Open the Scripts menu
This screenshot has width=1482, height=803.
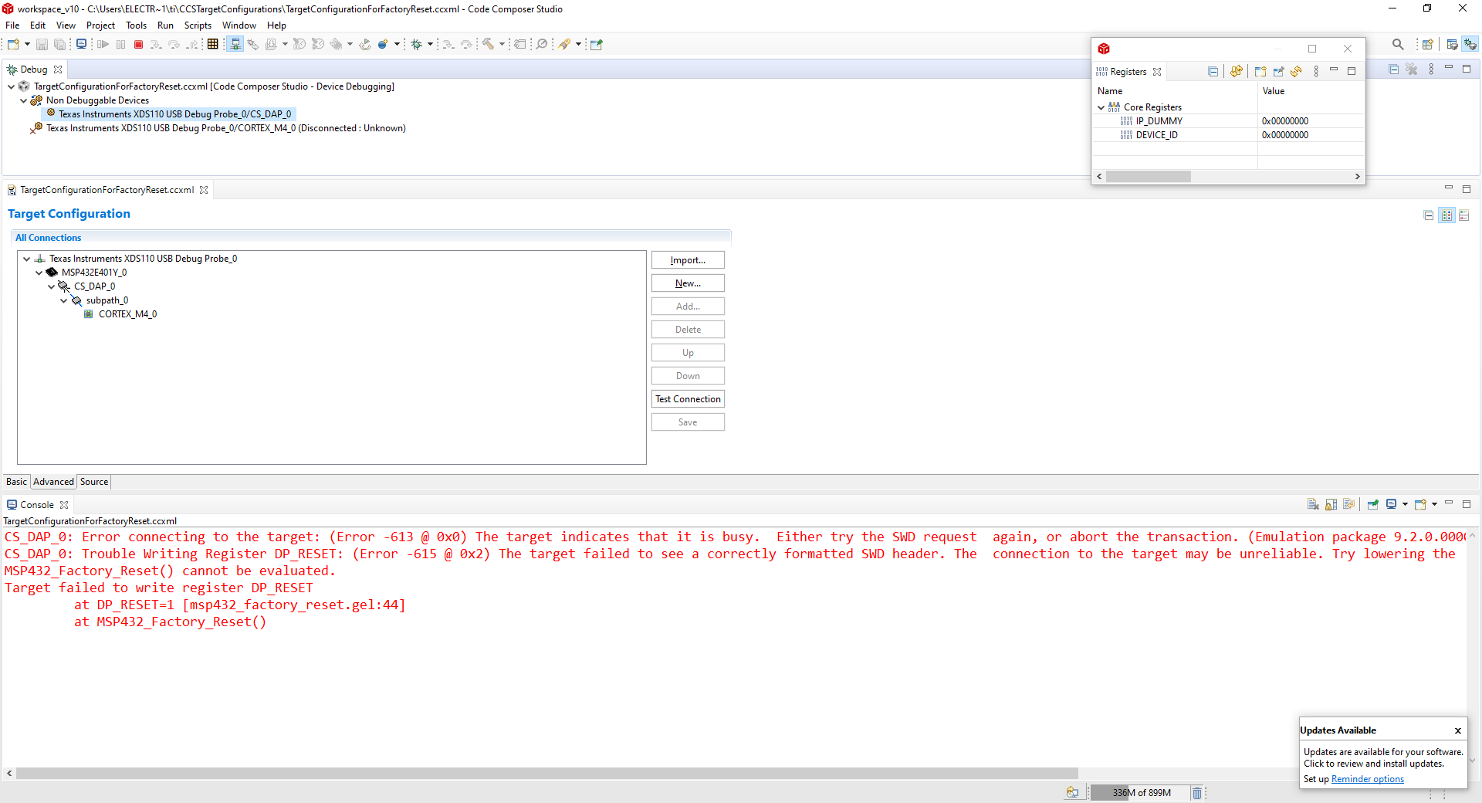(x=198, y=25)
